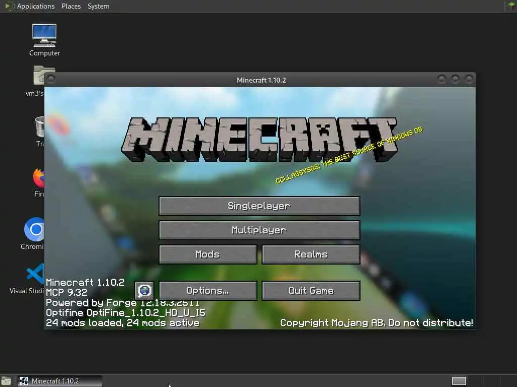Open Minecraft Realms
The image size is (517, 387).
pos(311,254)
